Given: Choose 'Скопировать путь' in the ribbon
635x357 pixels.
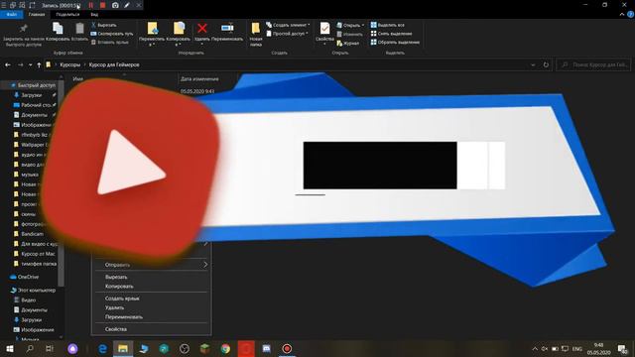Looking at the screenshot, I should pyautogui.click(x=112, y=34).
